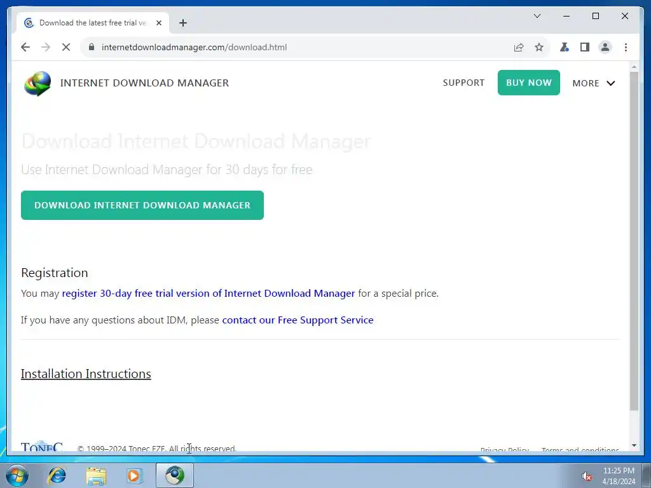Share this page from address bar
Screen dimensions: 651x488
tap(519, 47)
